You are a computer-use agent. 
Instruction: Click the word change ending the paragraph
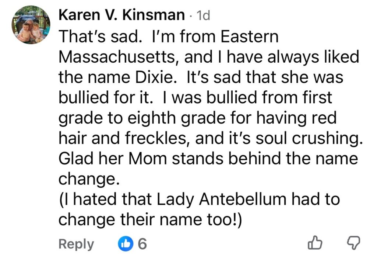(x=88, y=179)
